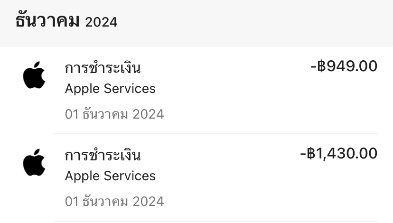393x223 pixels.
Task: Select the gray December section header bar
Action: point(196,23)
